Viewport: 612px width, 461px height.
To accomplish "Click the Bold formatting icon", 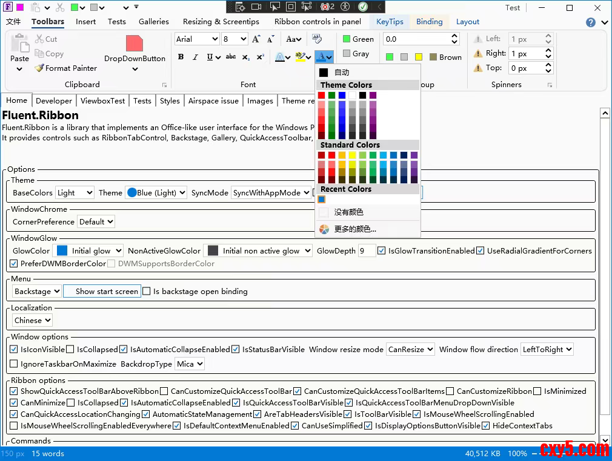I will pyautogui.click(x=181, y=57).
